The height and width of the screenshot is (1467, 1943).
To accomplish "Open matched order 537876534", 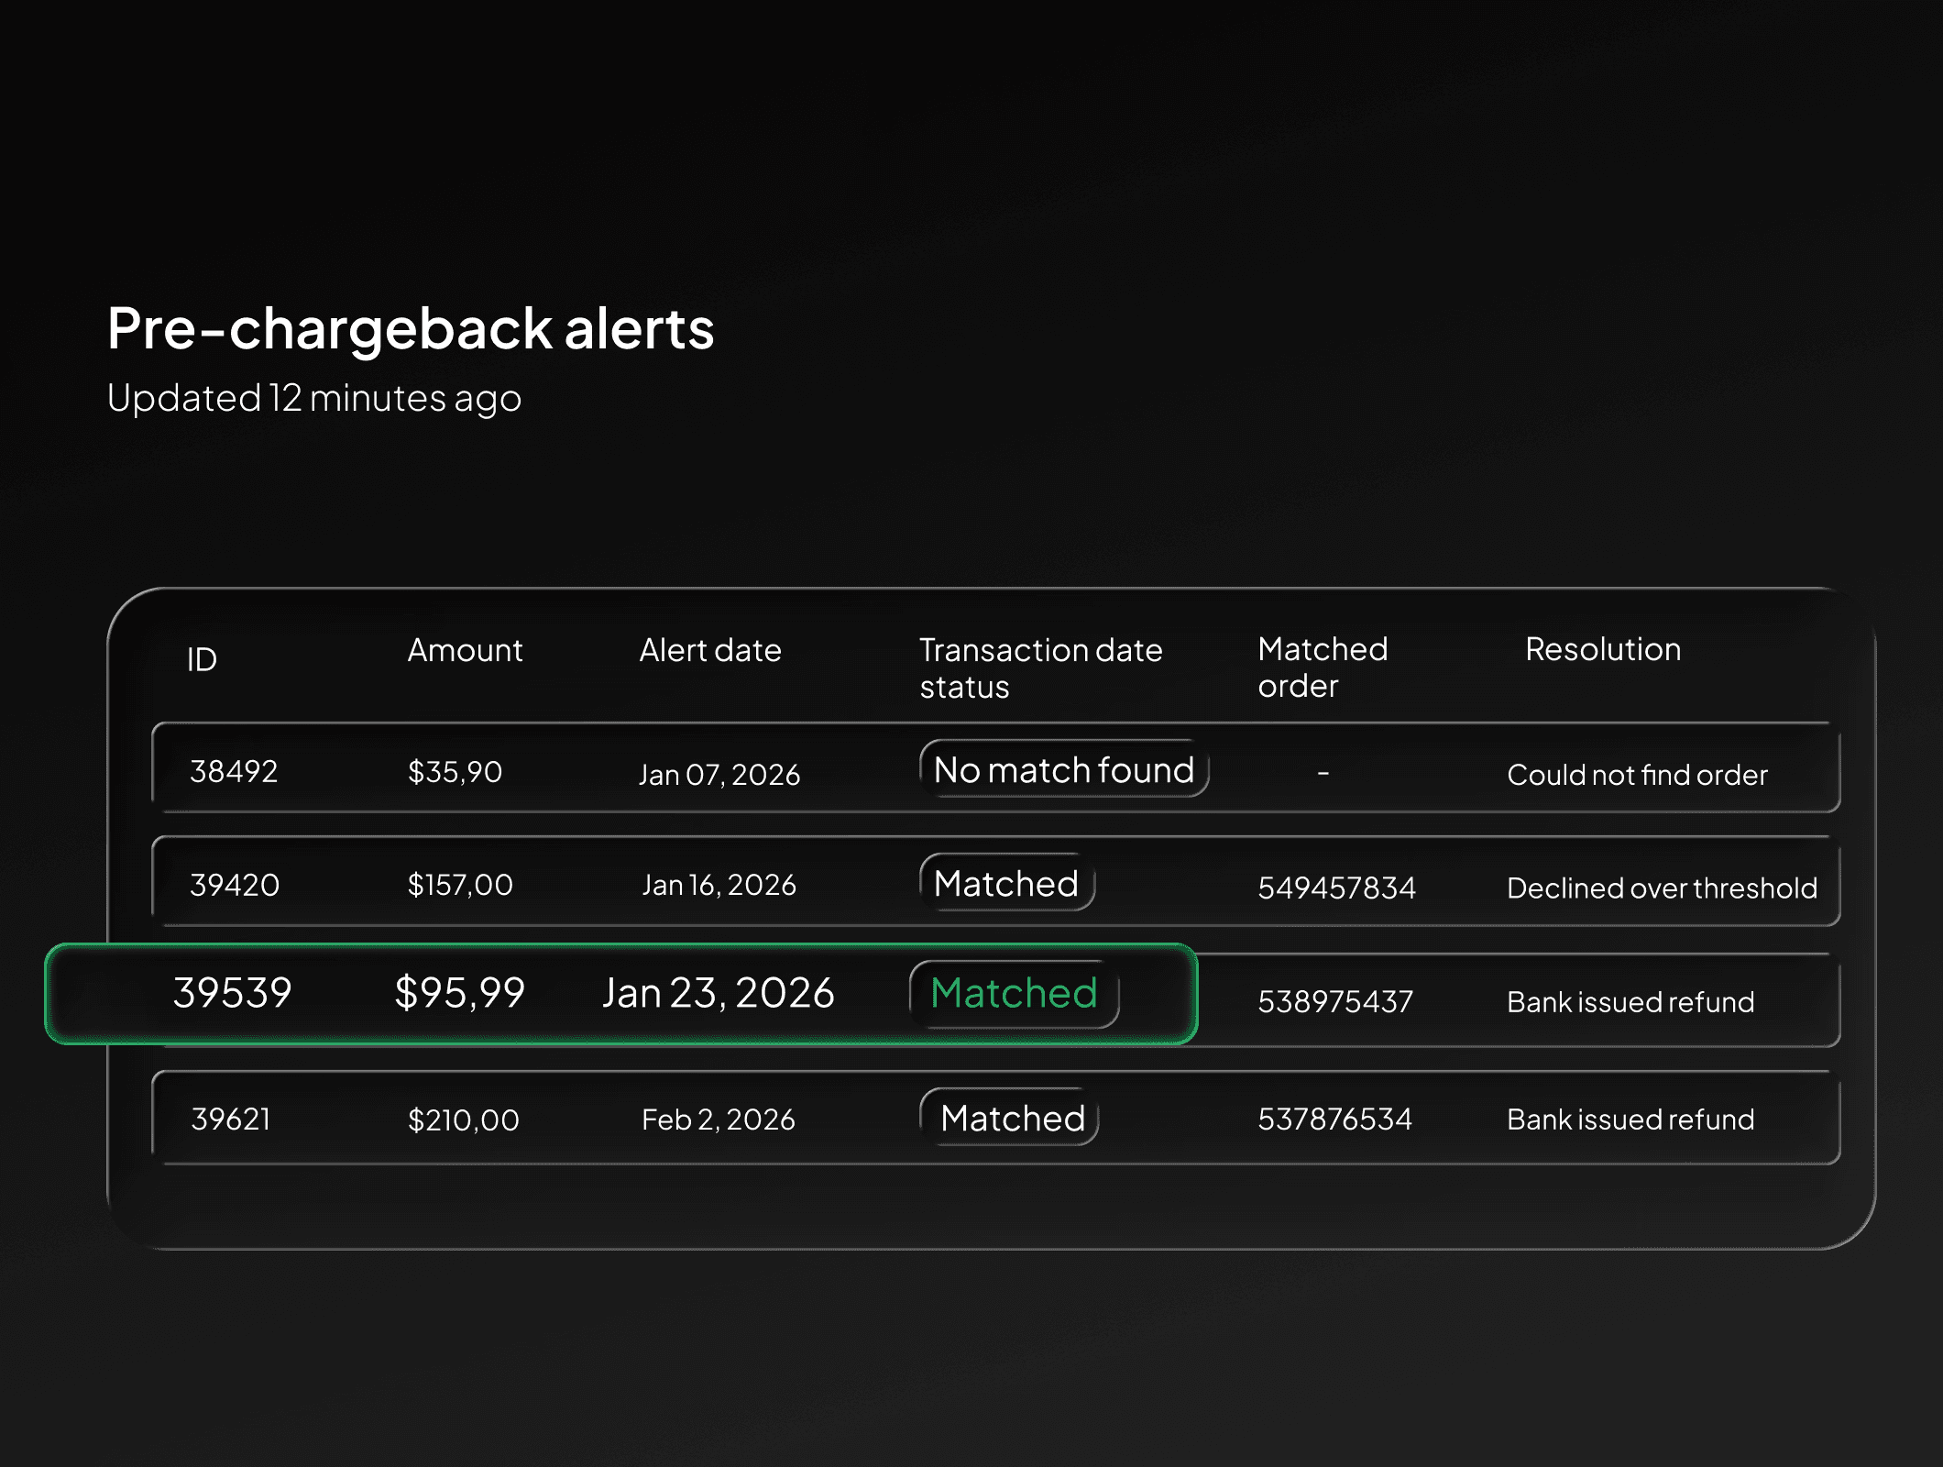I will [1334, 1119].
